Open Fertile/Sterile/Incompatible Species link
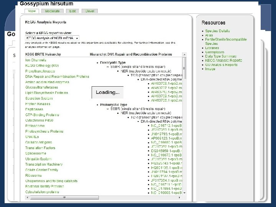Image resolution: width=276 pixels, height=207 pixels. click(x=226, y=41)
